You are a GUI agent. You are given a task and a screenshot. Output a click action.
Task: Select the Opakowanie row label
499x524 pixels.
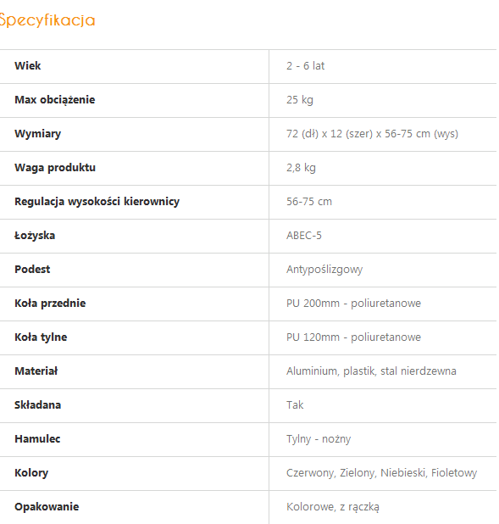pos(47,507)
